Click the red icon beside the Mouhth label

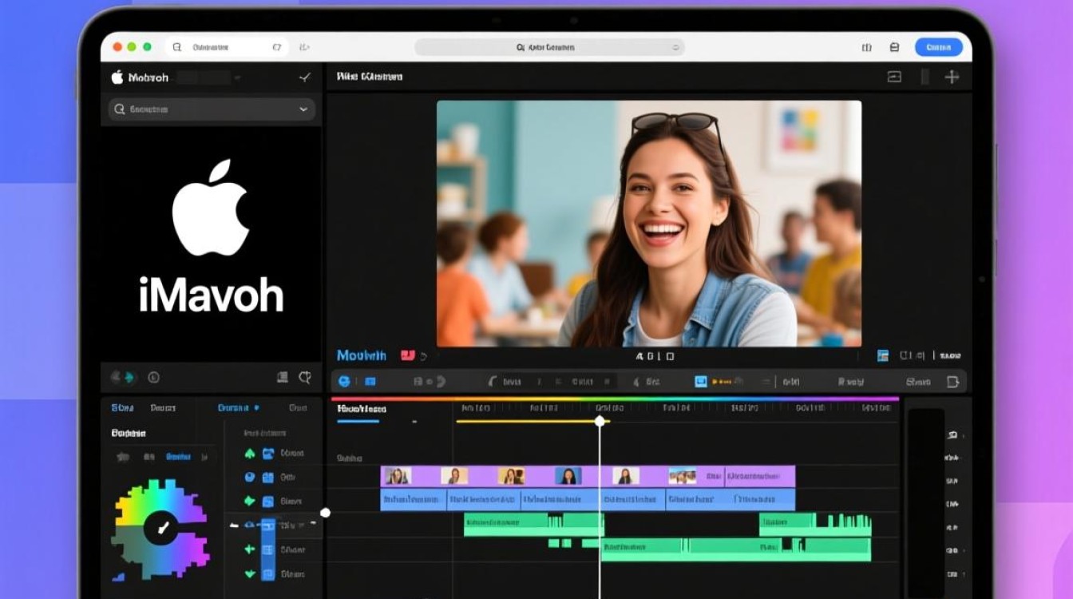point(408,355)
